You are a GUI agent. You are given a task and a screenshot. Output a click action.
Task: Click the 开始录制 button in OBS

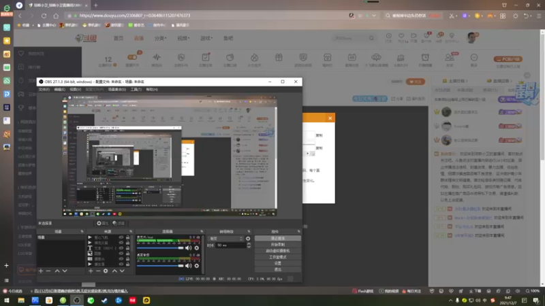coord(278,245)
